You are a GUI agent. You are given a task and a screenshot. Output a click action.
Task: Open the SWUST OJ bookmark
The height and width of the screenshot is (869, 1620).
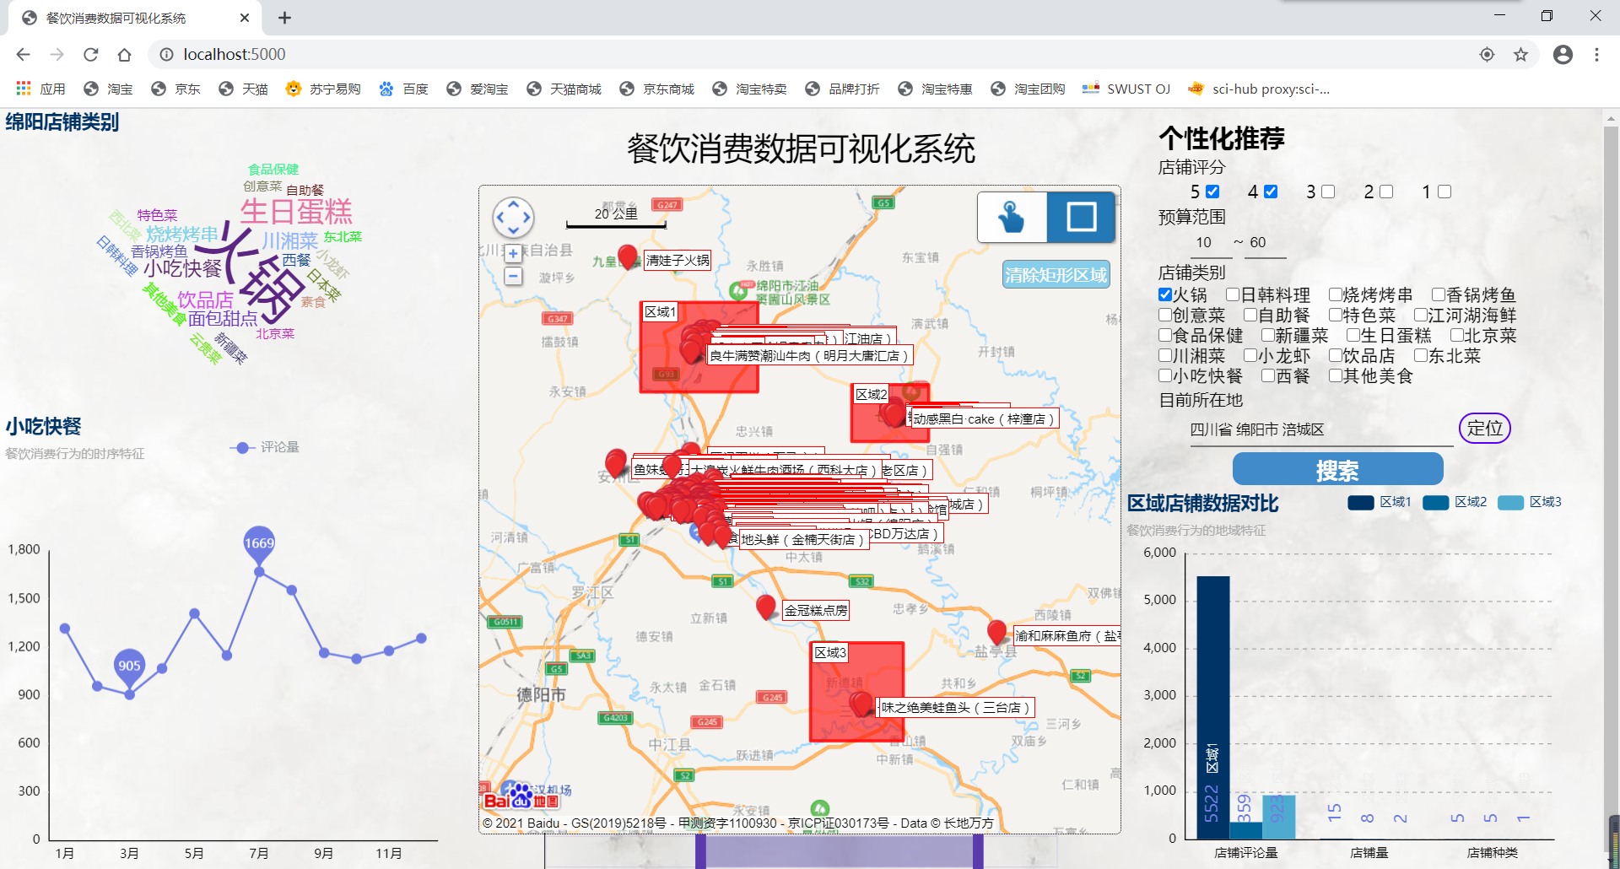pyautogui.click(x=1126, y=89)
